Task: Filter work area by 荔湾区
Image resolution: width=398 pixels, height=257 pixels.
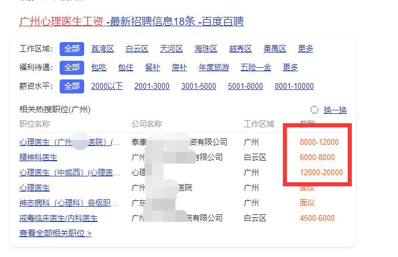Action: tap(102, 48)
